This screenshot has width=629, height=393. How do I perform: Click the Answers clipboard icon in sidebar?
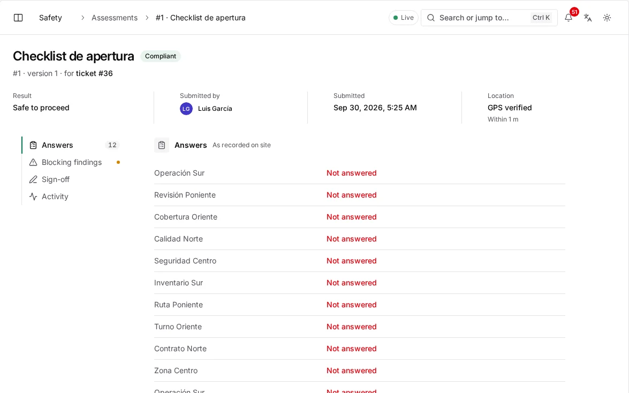point(33,145)
